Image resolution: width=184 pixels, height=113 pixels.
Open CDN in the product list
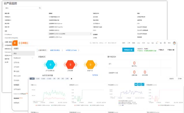click(138, 24)
